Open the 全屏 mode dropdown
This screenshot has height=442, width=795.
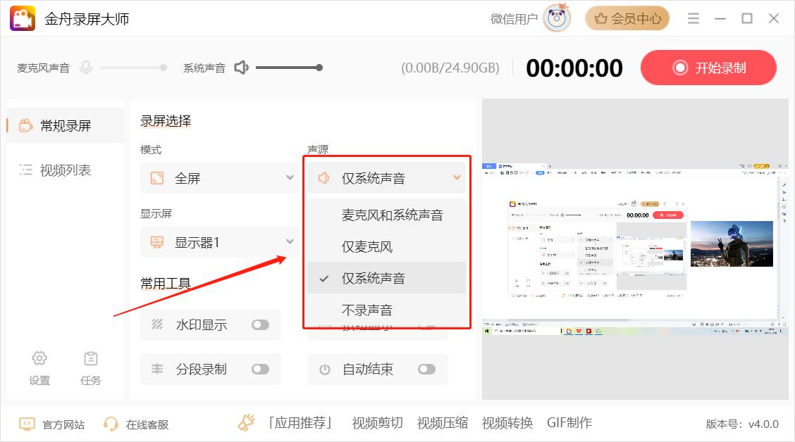coord(218,178)
